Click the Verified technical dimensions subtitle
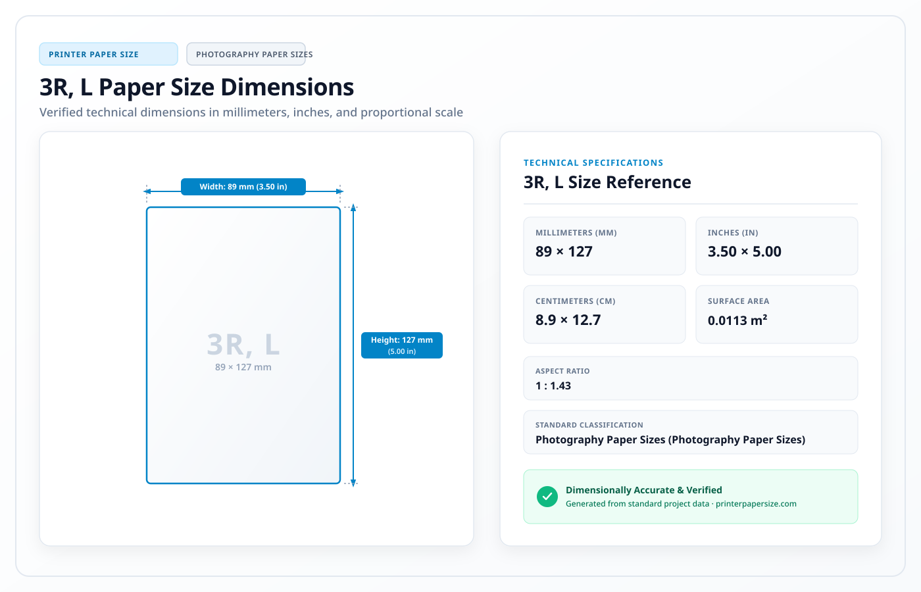This screenshot has height=592, width=921. (251, 112)
